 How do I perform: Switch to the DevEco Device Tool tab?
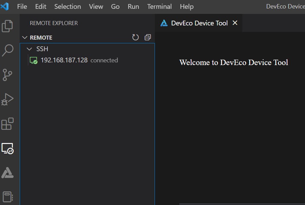pyautogui.click(x=199, y=23)
